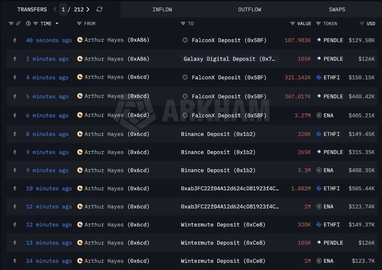Switch to the INFLOW tab
The image size is (382, 270).
162,9
